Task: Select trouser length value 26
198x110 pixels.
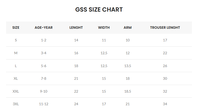Action: click(165, 66)
